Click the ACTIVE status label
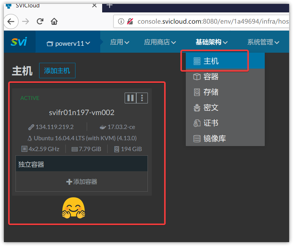 [x=30, y=98]
